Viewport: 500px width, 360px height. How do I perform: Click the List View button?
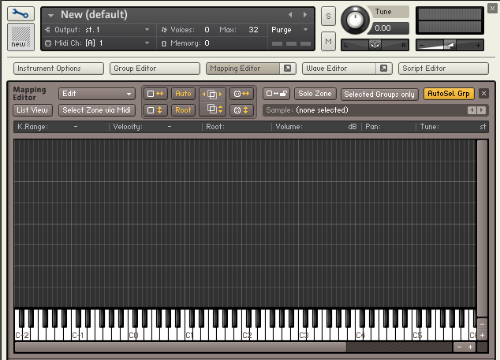32,110
